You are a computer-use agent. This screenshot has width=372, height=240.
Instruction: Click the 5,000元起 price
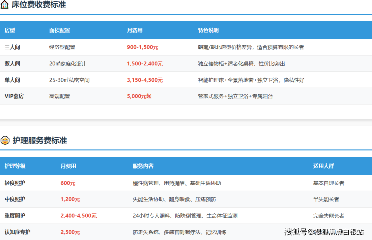pyautogui.click(x=138, y=96)
